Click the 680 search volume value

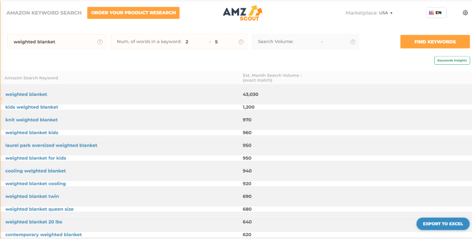[247, 210]
